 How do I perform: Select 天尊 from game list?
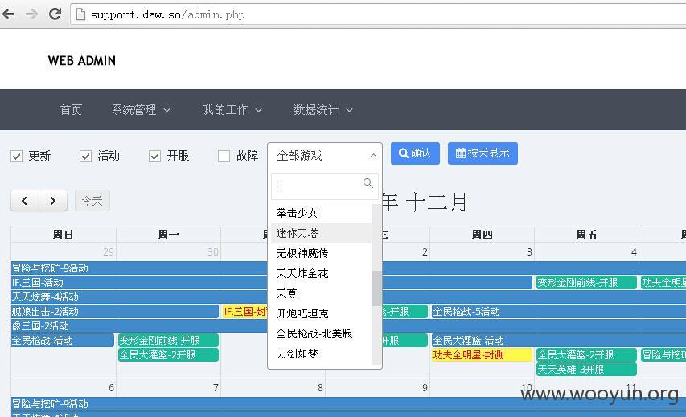click(322, 293)
